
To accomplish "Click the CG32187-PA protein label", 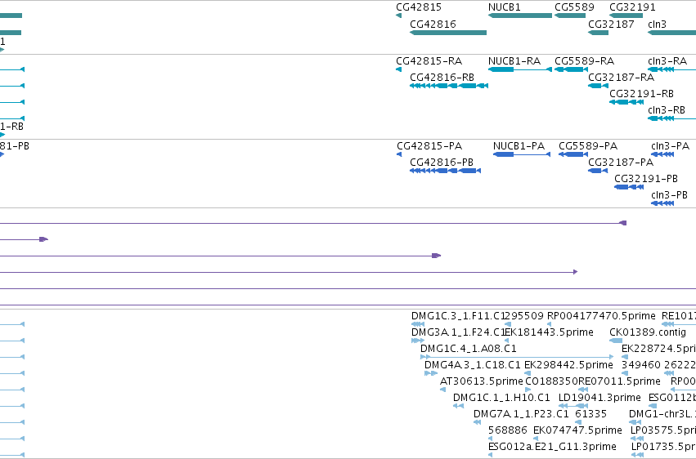I will click(x=621, y=163).
